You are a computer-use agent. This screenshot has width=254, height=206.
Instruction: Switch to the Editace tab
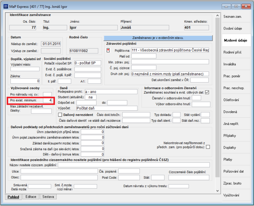(x=31, y=197)
